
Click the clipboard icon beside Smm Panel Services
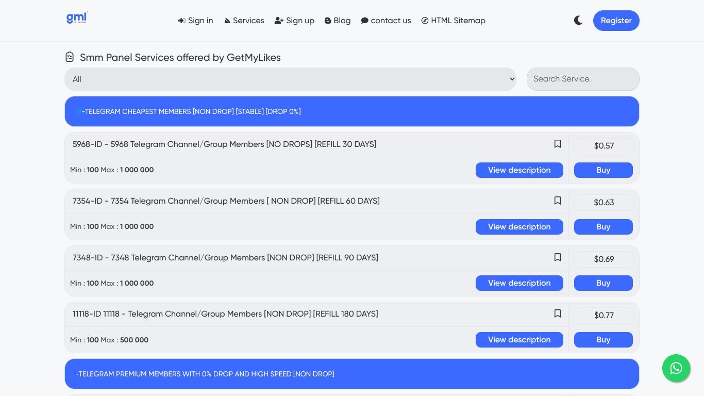70,57
